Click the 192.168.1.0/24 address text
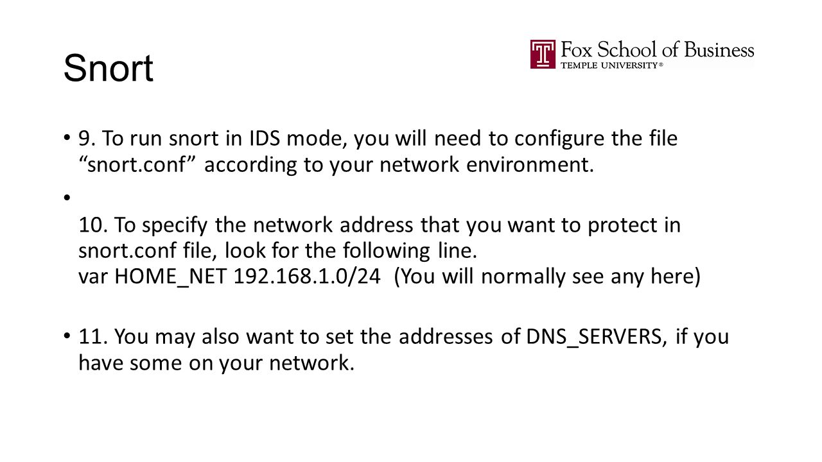This screenshot has width=822, height=462. click(307, 277)
